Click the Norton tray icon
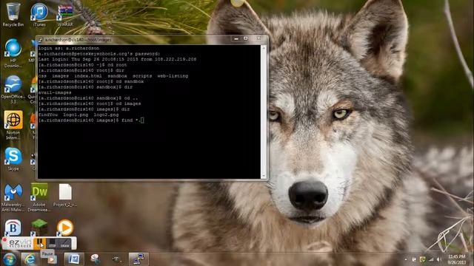 [422, 259]
